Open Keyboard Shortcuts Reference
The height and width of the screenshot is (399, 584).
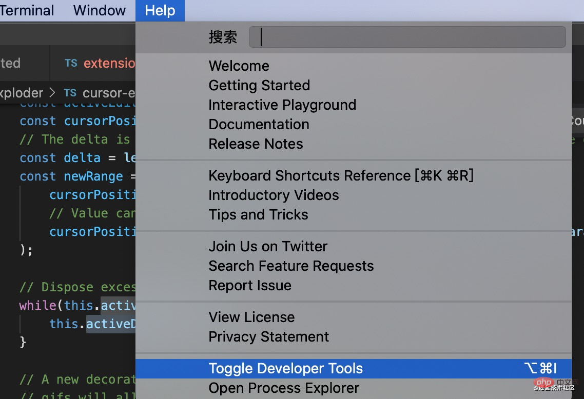(x=341, y=175)
